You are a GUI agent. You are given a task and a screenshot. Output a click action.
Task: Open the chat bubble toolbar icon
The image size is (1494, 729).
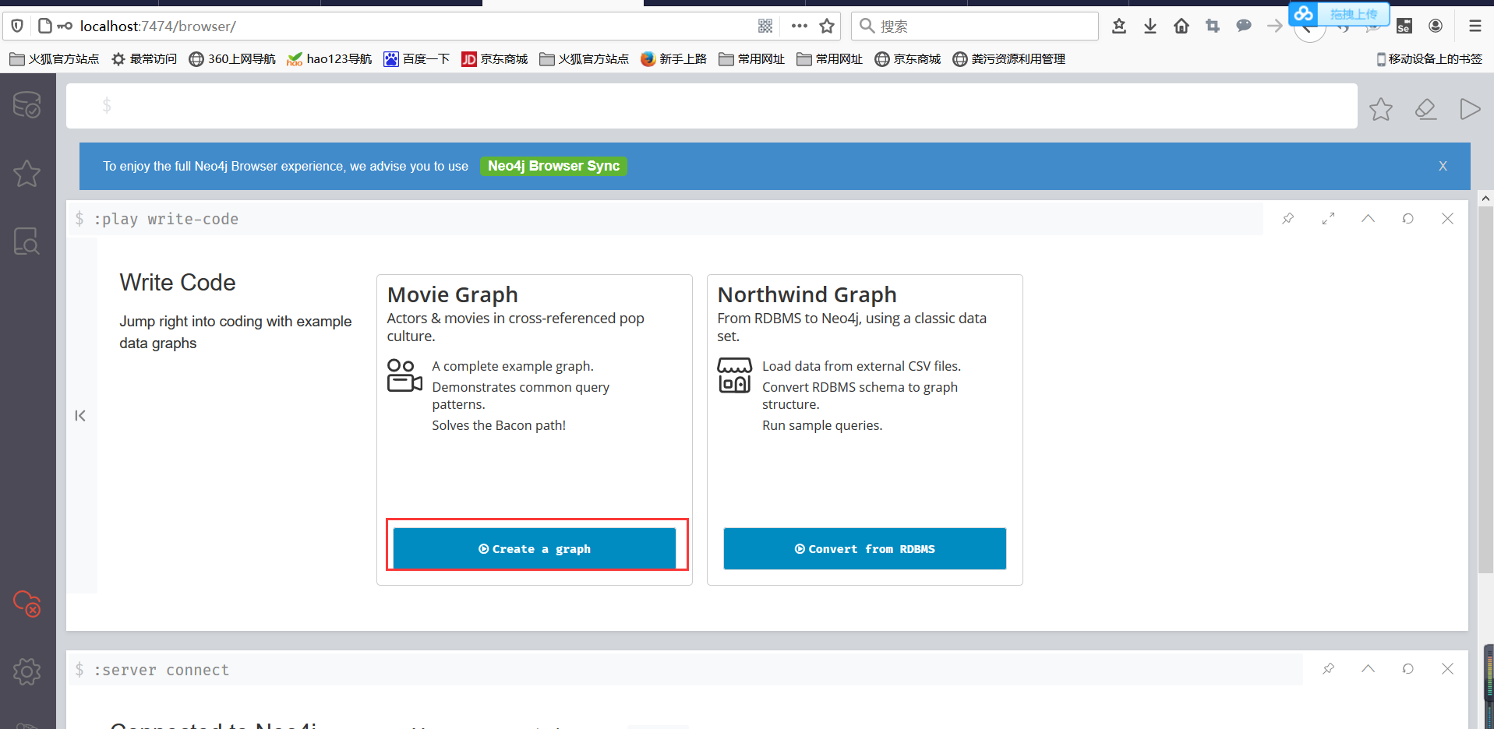1244,26
